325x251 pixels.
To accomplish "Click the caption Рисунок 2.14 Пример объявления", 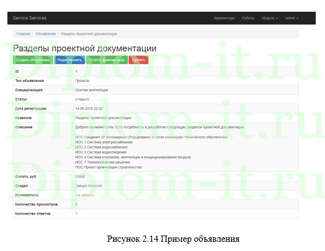I will pyautogui.click(x=173, y=239).
